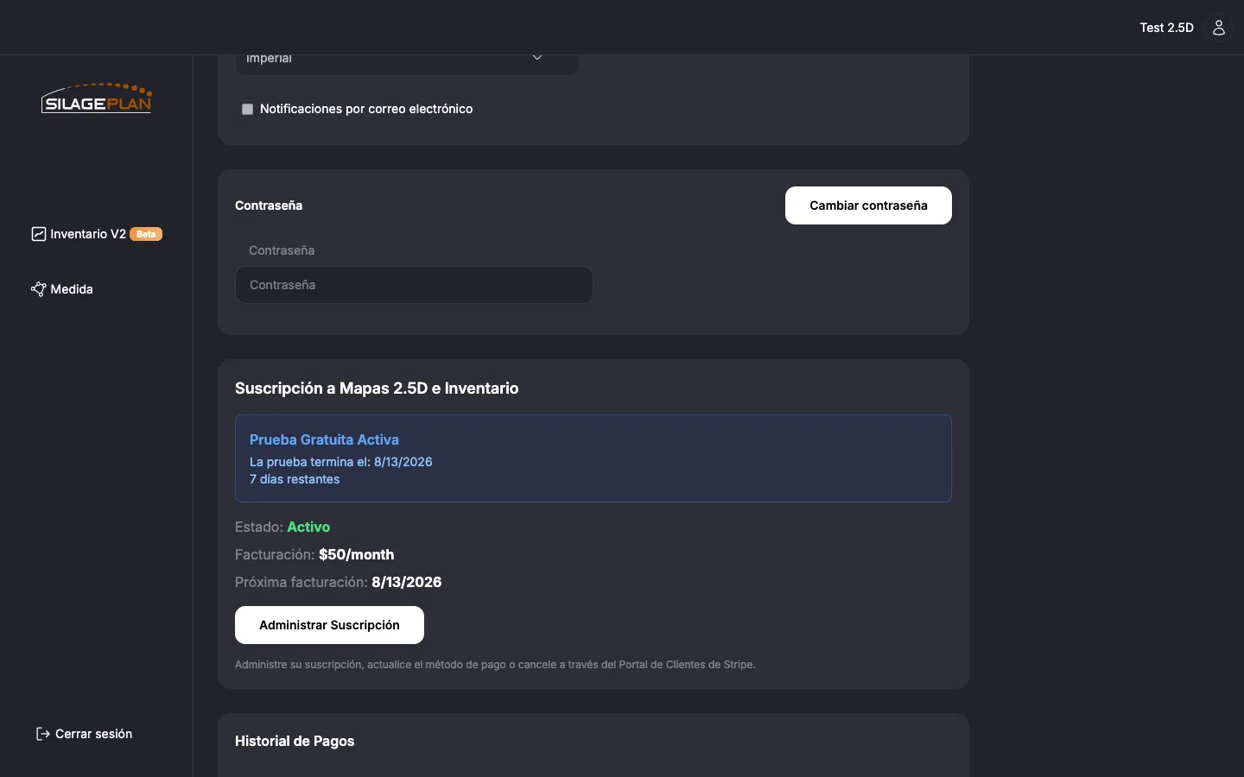Focus the Contraseña input field
The width and height of the screenshot is (1244, 777).
coord(414,285)
